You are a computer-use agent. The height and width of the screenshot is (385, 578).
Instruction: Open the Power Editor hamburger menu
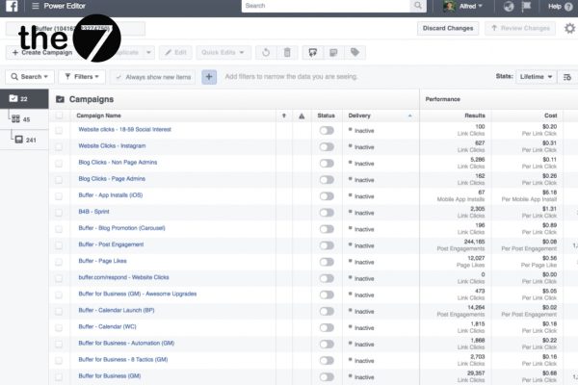click(x=36, y=6)
